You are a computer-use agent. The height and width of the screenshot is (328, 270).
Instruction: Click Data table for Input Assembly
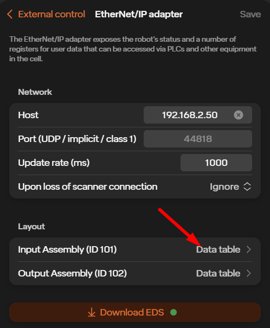click(x=218, y=249)
